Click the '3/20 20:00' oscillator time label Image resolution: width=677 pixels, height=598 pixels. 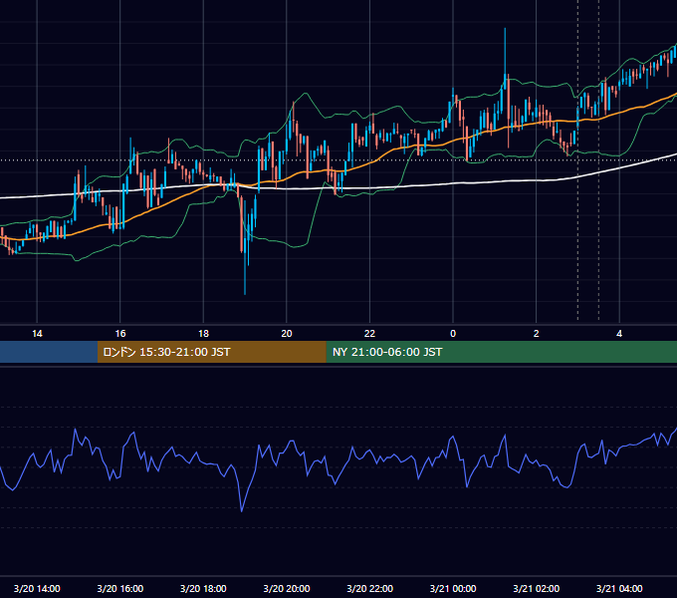click(287, 588)
